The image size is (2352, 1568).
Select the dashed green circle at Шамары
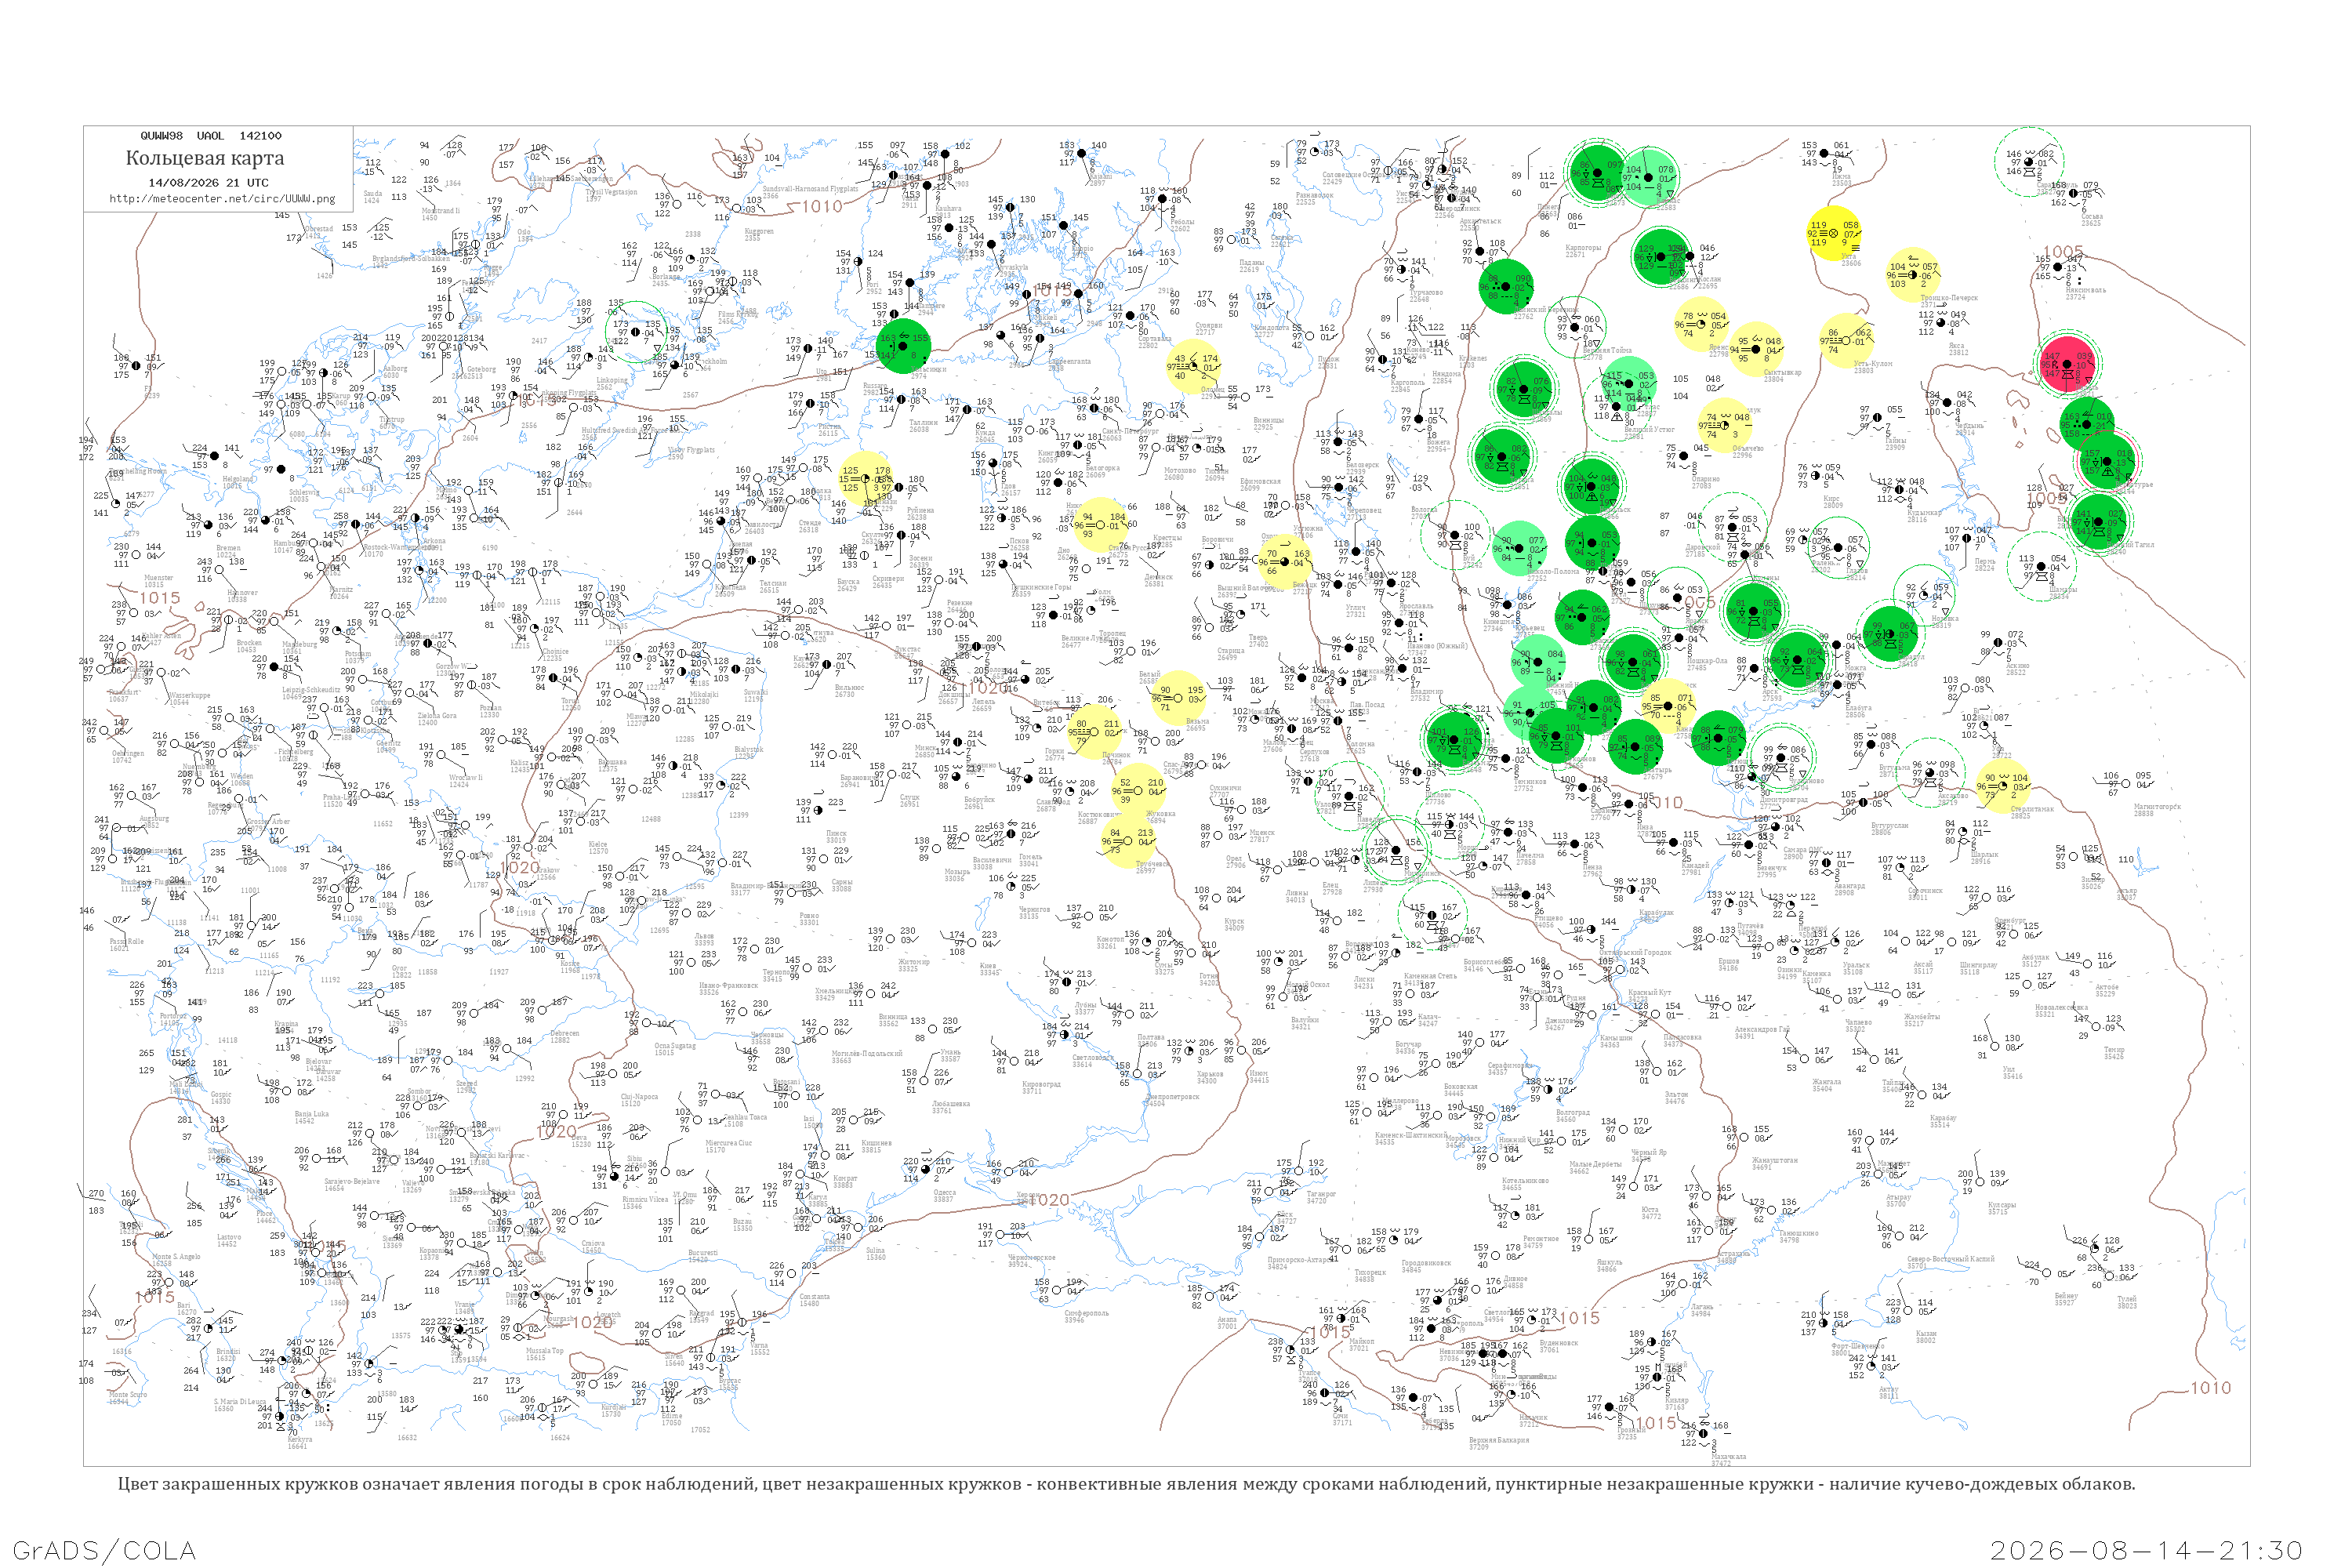coord(2043,568)
